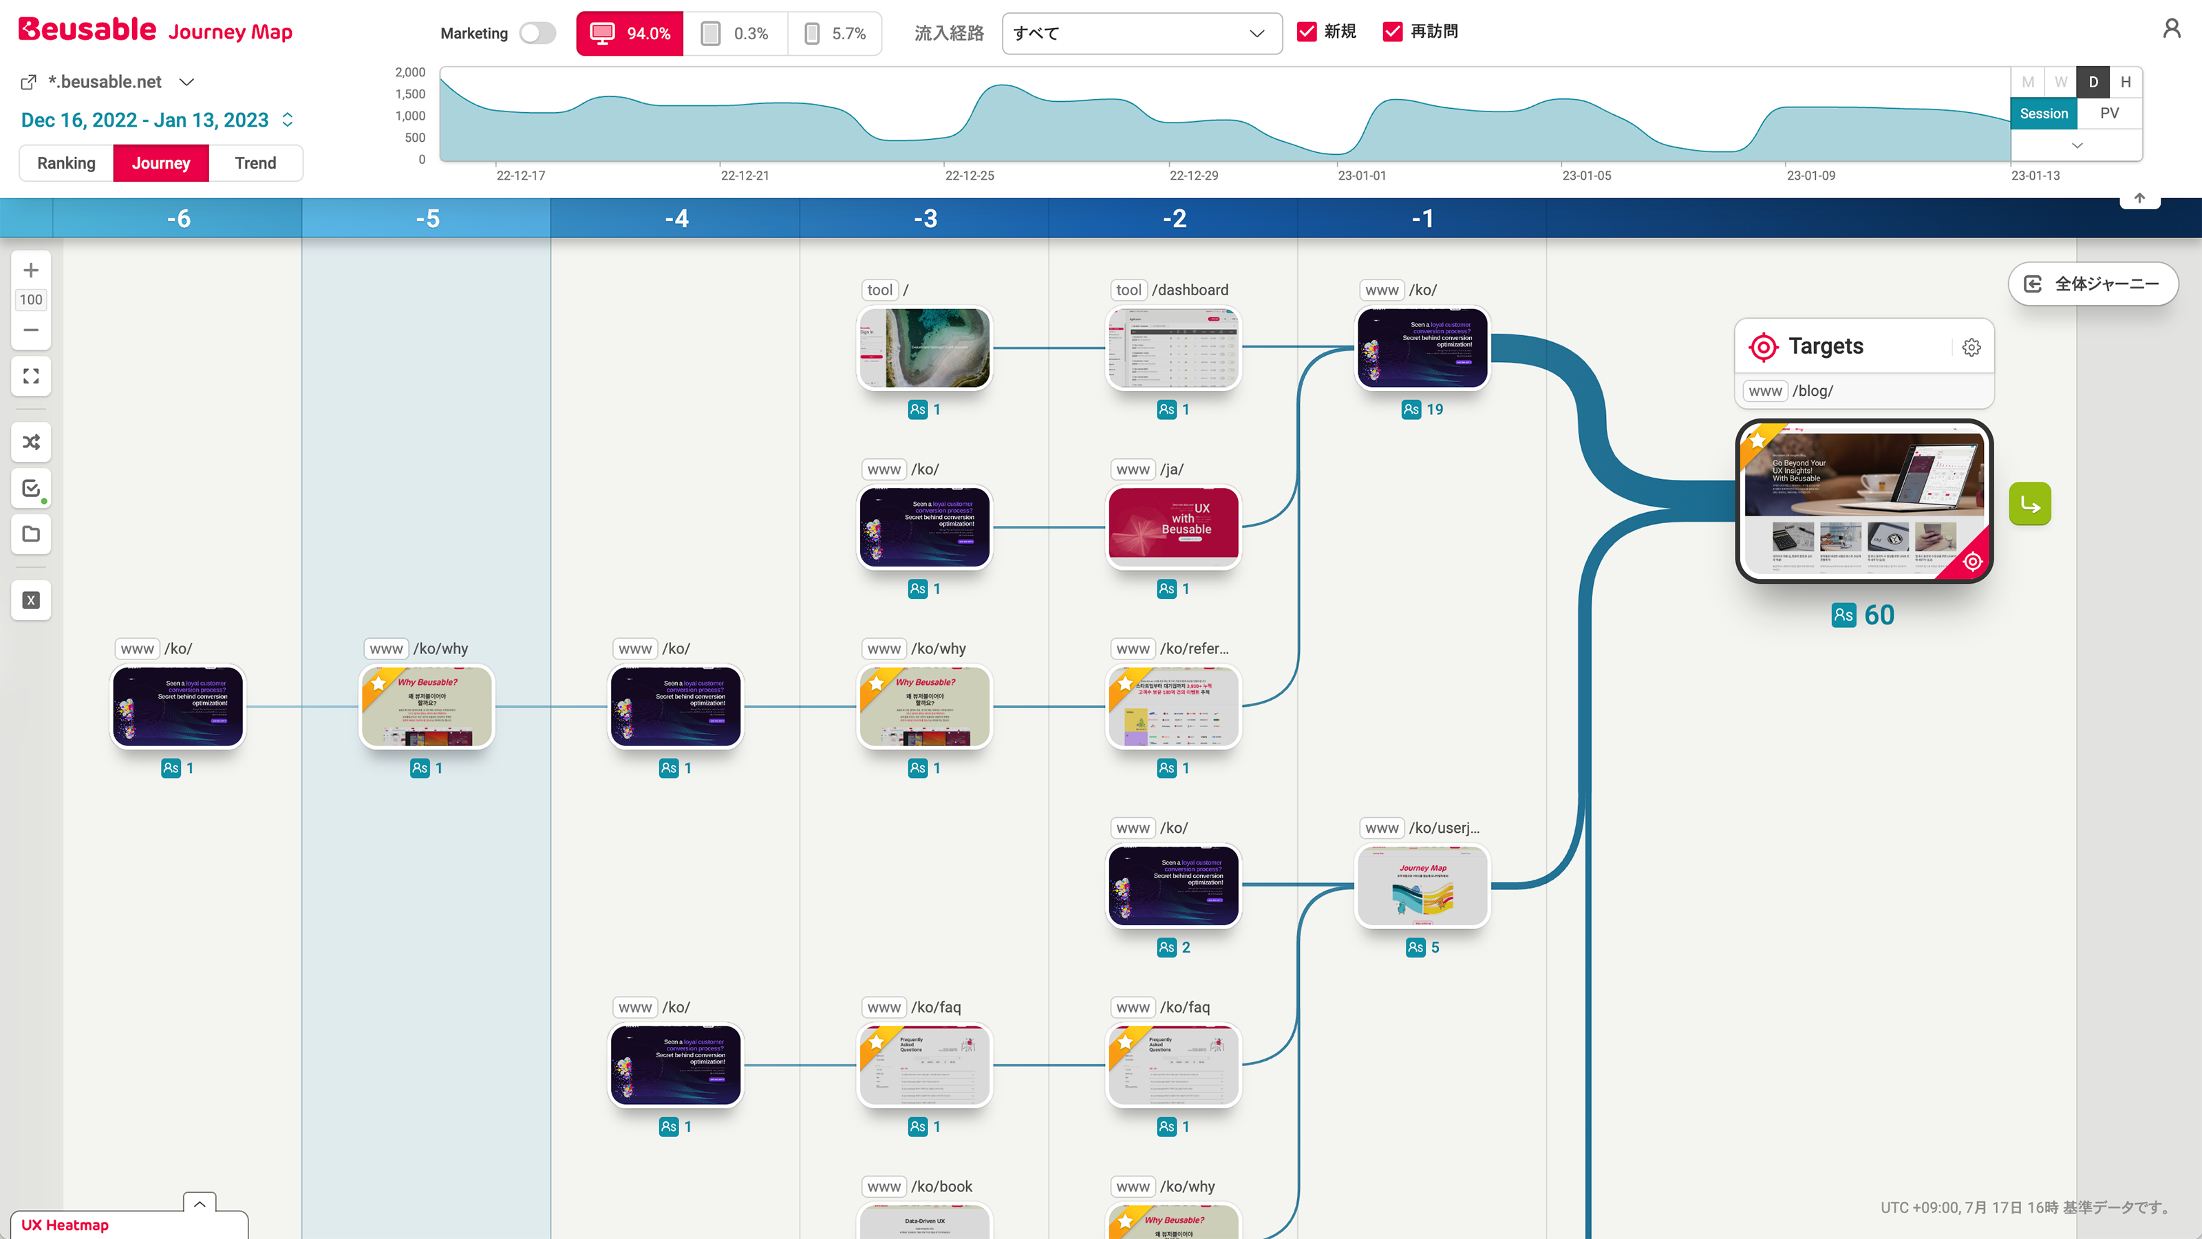Click the shuffle paths icon
Image resolution: width=2202 pixels, height=1239 pixels.
pyautogui.click(x=31, y=442)
